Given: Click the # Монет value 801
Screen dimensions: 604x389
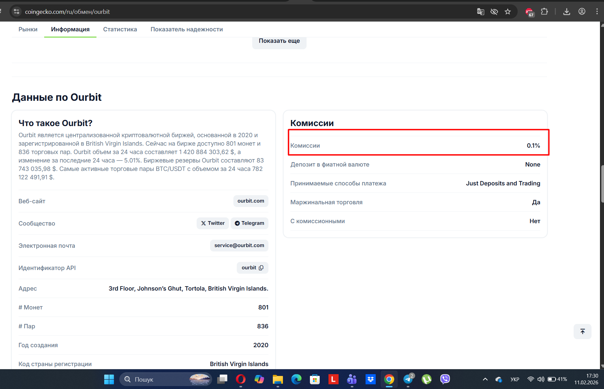Looking at the screenshot, I should pyautogui.click(x=263, y=307).
